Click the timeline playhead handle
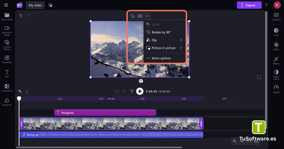Image resolution: width=284 pixels, height=149 pixels. coord(19,98)
